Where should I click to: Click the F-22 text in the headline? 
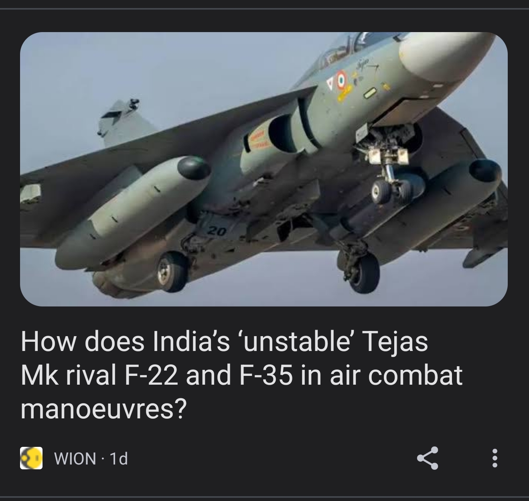[148, 375]
